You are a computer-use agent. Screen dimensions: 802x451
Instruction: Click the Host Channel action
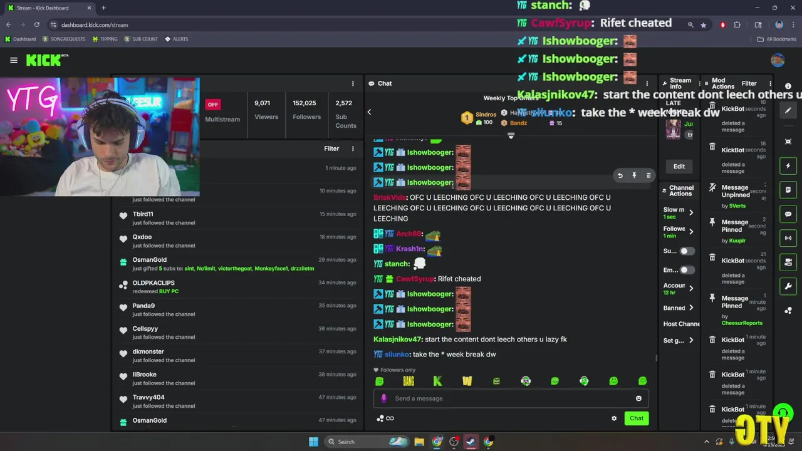point(681,324)
